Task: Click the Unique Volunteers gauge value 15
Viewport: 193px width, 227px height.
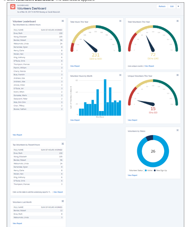Action: click(153, 109)
